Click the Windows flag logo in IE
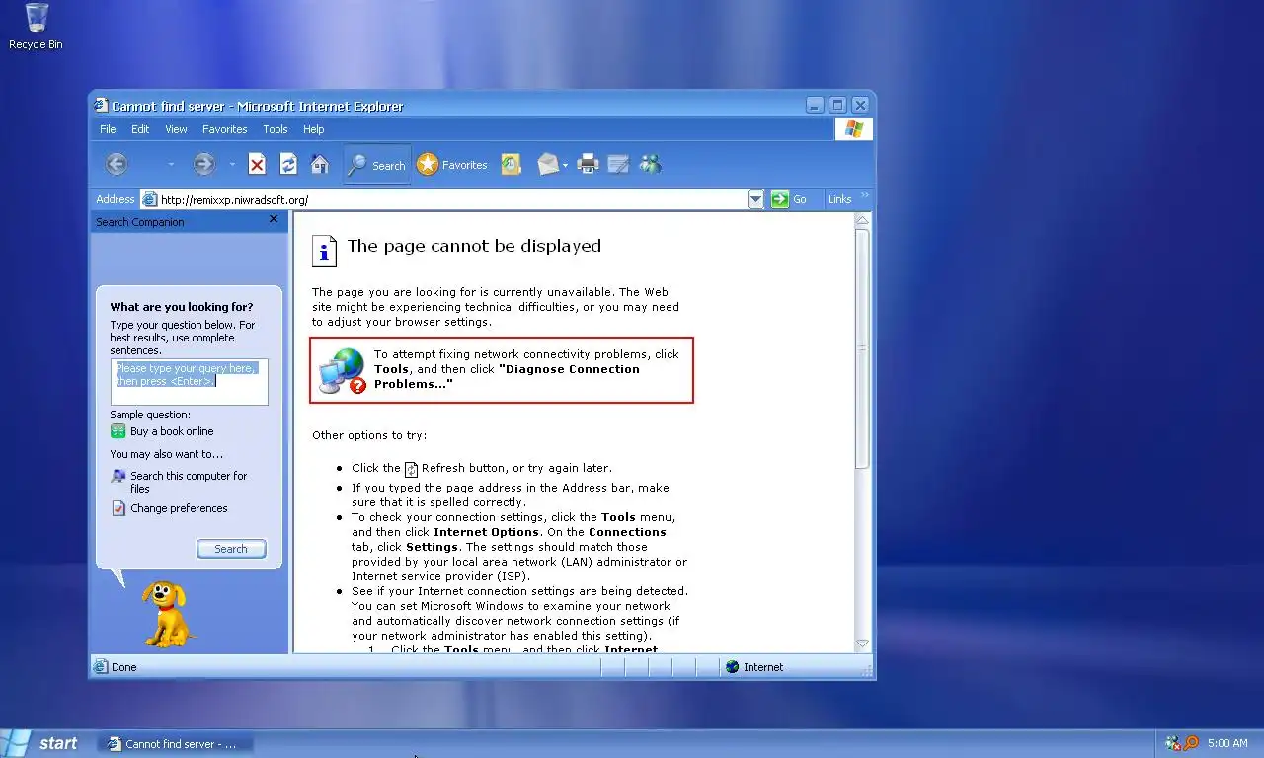Image resolution: width=1264 pixels, height=758 pixels. pos(854,129)
